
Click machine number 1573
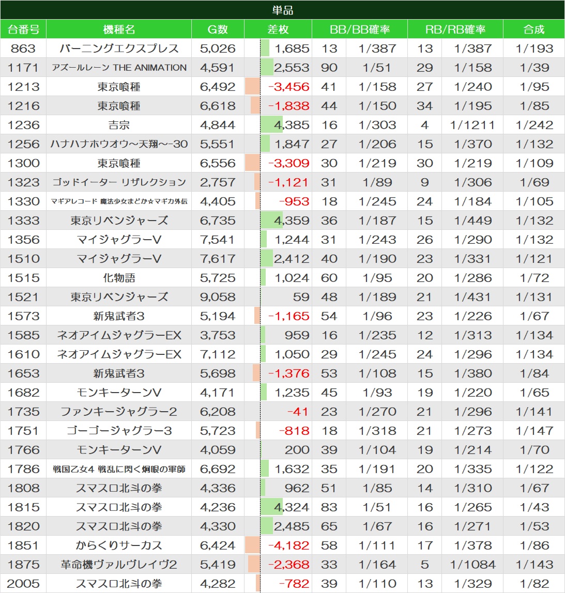(23, 316)
